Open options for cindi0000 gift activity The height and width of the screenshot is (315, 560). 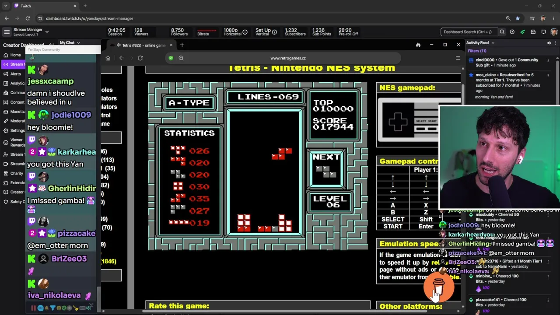click(x=548, y=60)
